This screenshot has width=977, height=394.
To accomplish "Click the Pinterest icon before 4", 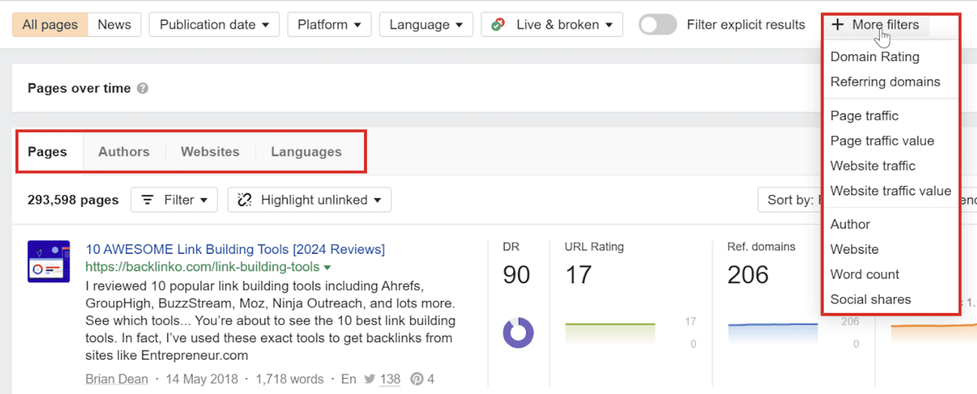I will pos(416,379).
